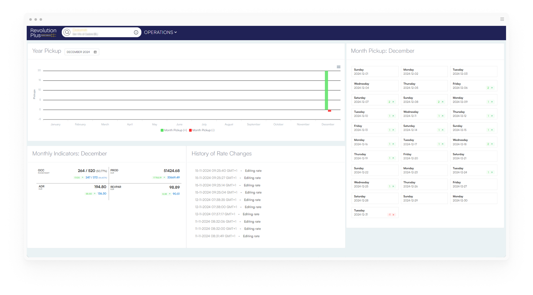Open the Wednesday 2024-12-18 day card
The image size is (533, 295).
[473, 142]
